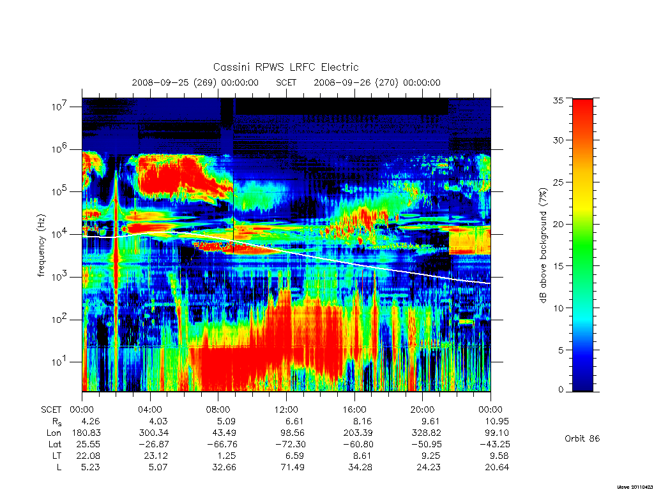Click the 12:00 time tick label
Screen dimensions: 654x490
286,410
